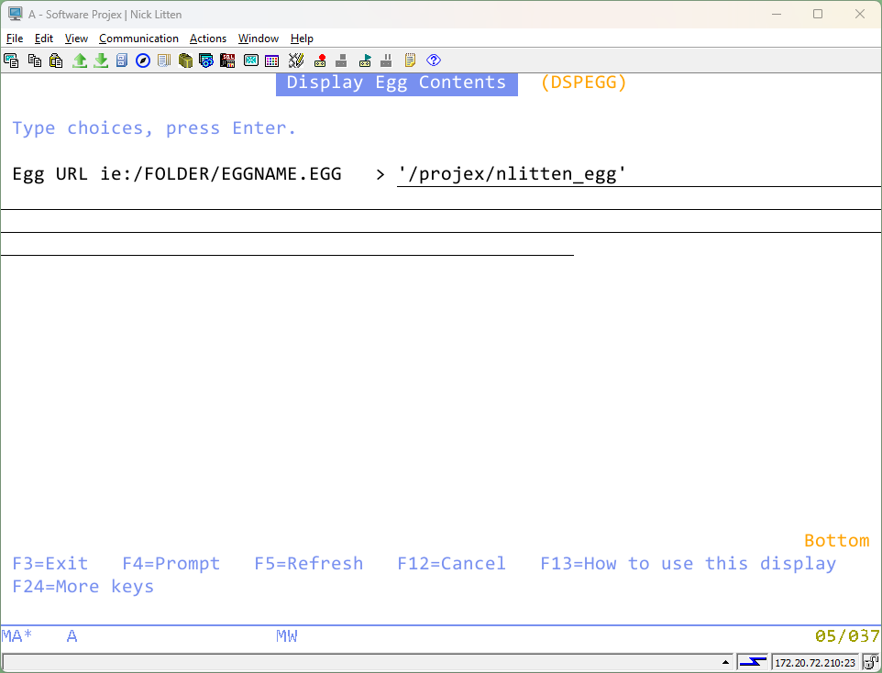Open the color grid keypad icon
Image resolution: width=882 pixels, height=673 pixels.
271,61
